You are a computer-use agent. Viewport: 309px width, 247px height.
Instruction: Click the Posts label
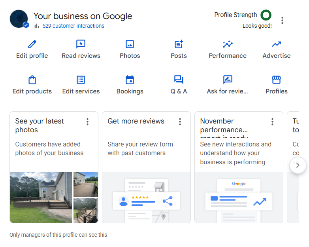click(x=179, y=56)
